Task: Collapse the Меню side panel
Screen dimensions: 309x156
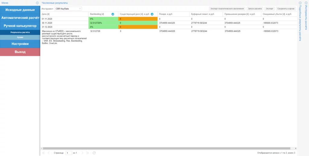Action: coord(37,3)
